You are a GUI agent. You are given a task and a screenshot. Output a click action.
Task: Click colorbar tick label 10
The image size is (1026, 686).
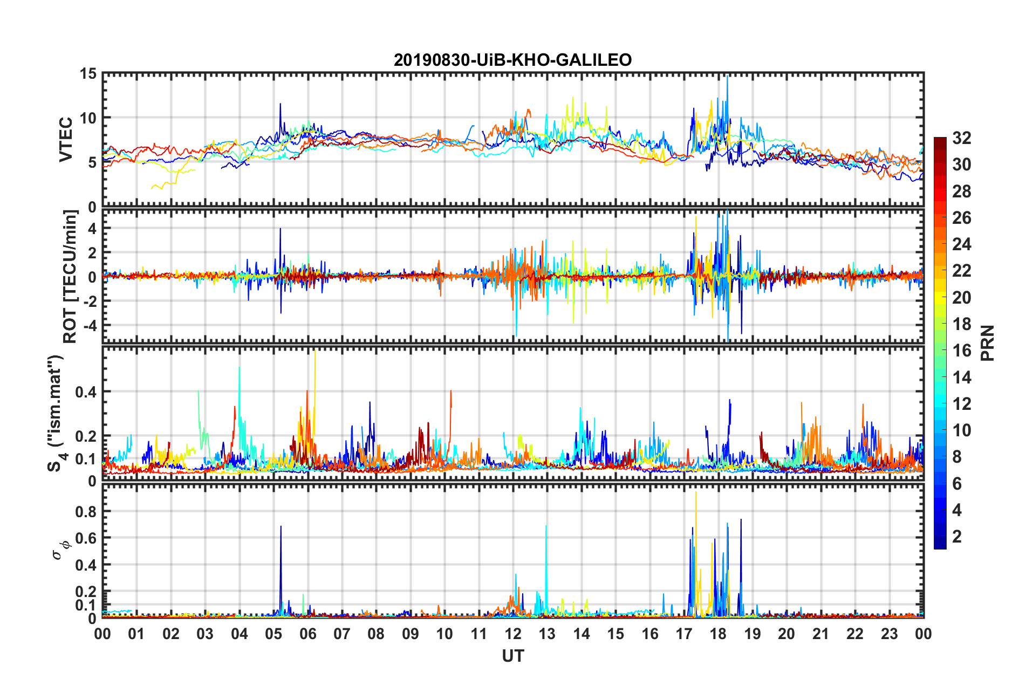point(962,430)
